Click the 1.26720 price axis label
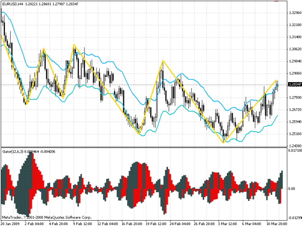 click(295, 110)
